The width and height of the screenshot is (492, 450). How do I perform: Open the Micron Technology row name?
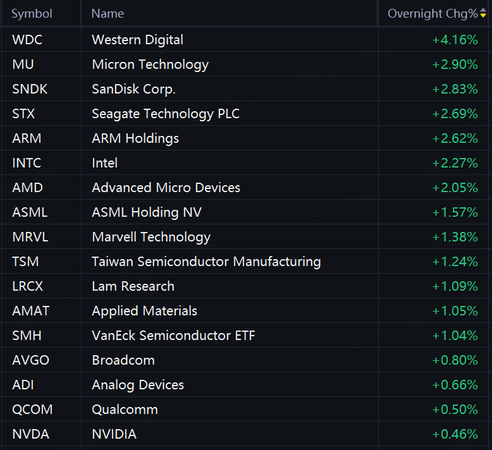[150, 64]
